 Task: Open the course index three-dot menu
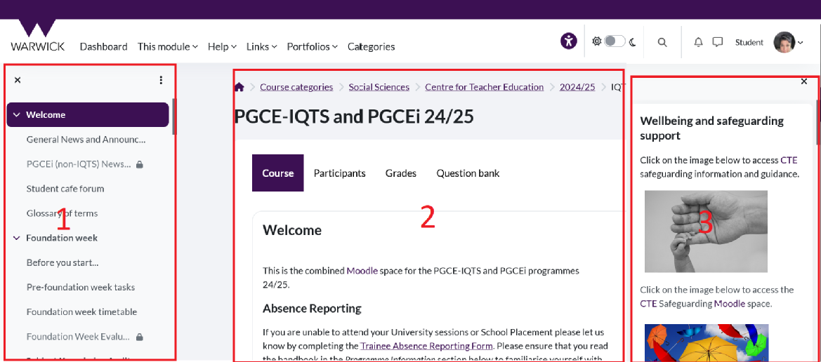click(161, 80)
